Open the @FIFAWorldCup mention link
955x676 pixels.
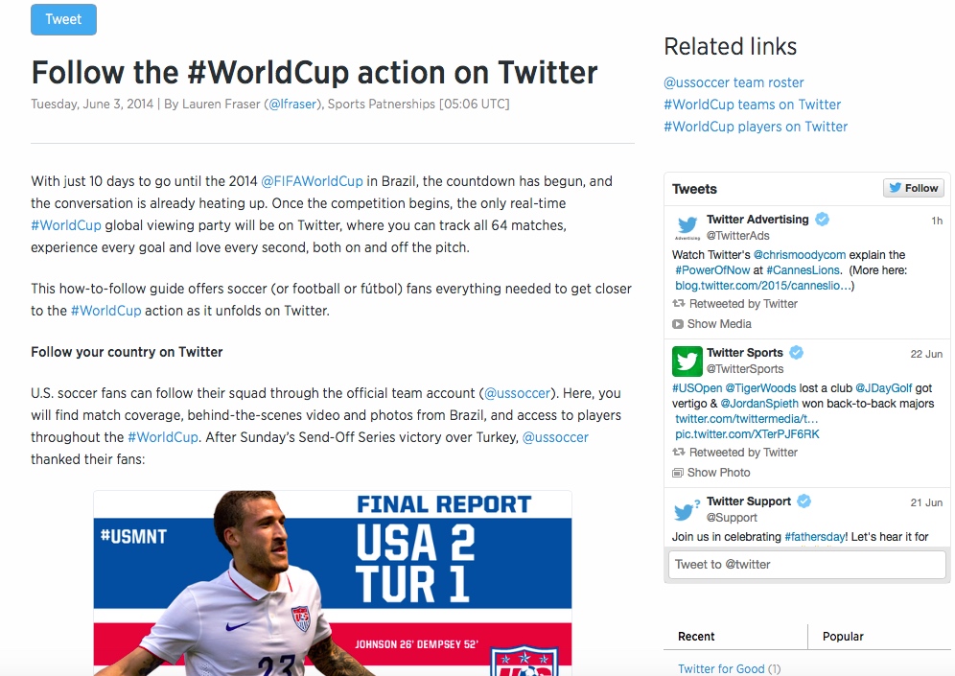pos(312,181)
